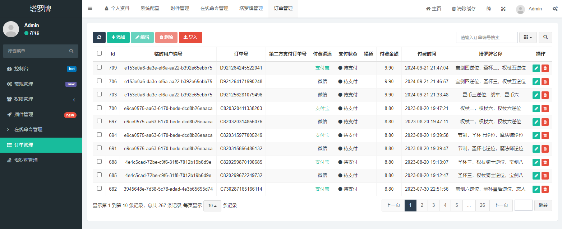Switch to 附件管理 tab

pyautogui.click(x=180, y=9)
